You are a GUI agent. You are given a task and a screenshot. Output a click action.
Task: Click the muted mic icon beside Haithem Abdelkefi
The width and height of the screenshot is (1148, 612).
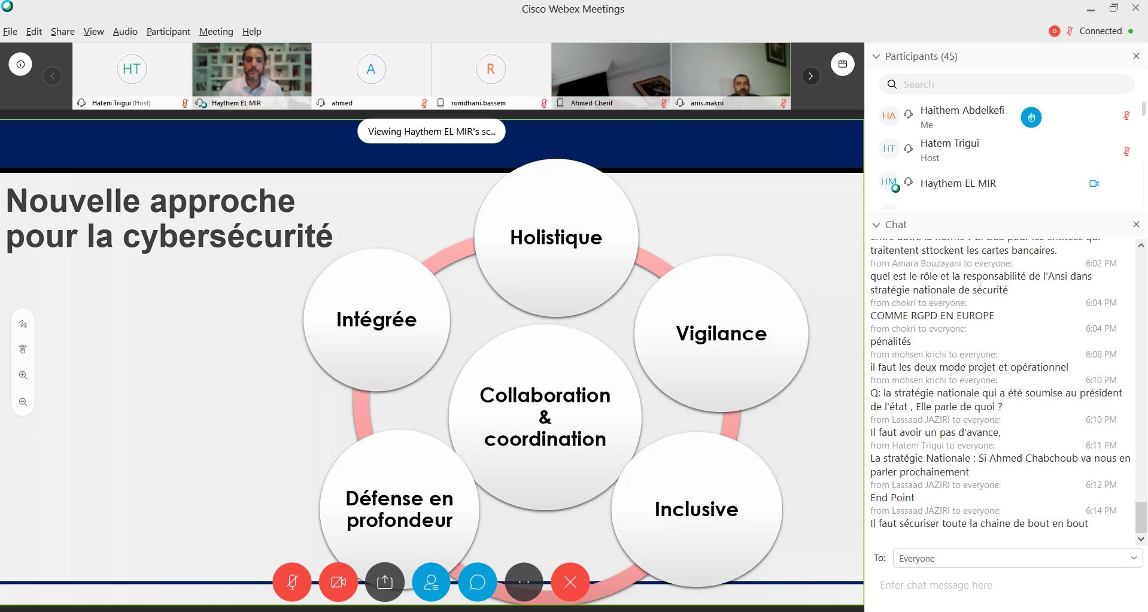click(1126, 116)
